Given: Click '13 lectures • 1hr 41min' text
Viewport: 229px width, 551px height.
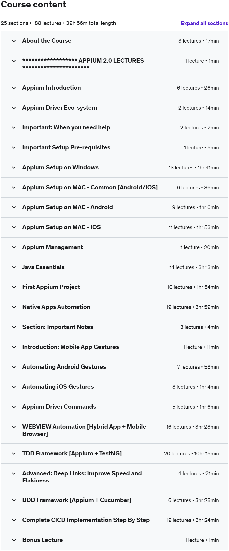Looking at the screenshot, I should (194, 168).
